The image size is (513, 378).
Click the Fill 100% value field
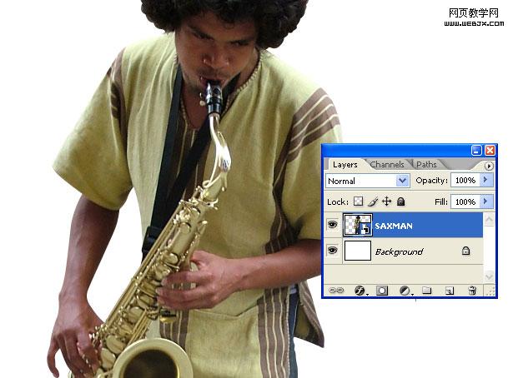465,201
